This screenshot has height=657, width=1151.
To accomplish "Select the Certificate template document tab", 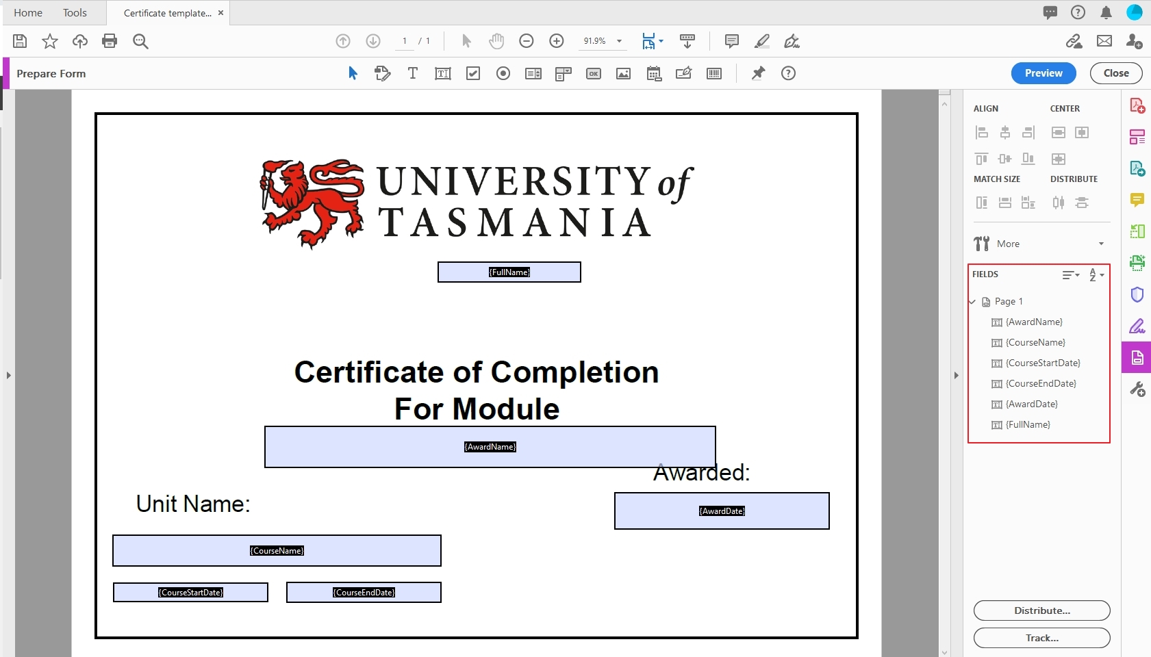I will point(168,13).
